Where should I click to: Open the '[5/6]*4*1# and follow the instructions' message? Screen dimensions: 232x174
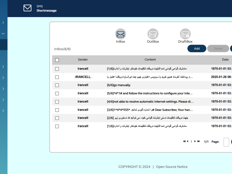(150, 93)
